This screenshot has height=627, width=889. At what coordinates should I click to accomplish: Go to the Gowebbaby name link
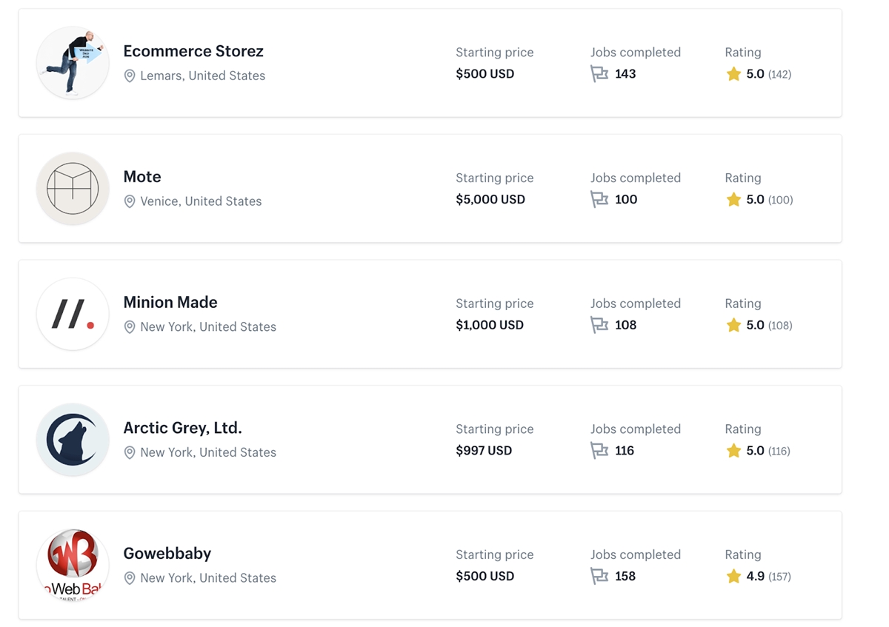pyautogui.click(x=167, y=553)
